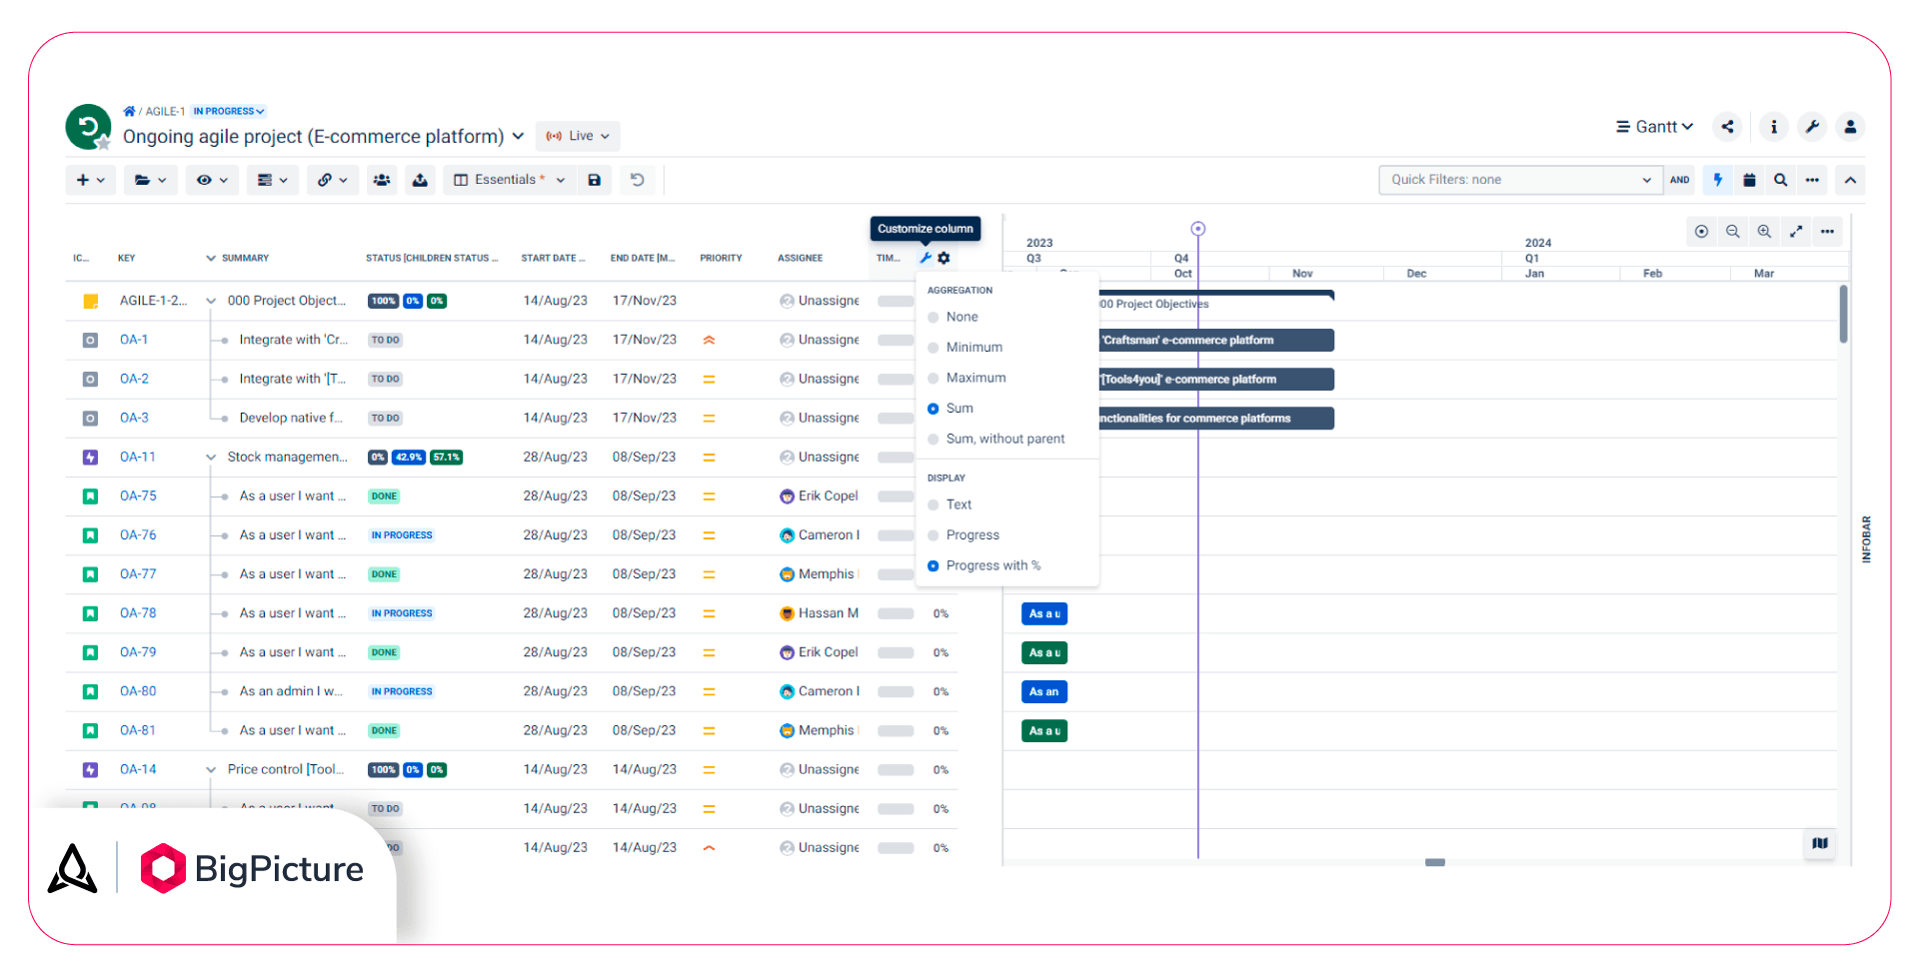The height and width of the screenshot is (977, 1919).
Task: Select Minimum aggregation option
Action: pyautogui.click(x=964, y=347)
